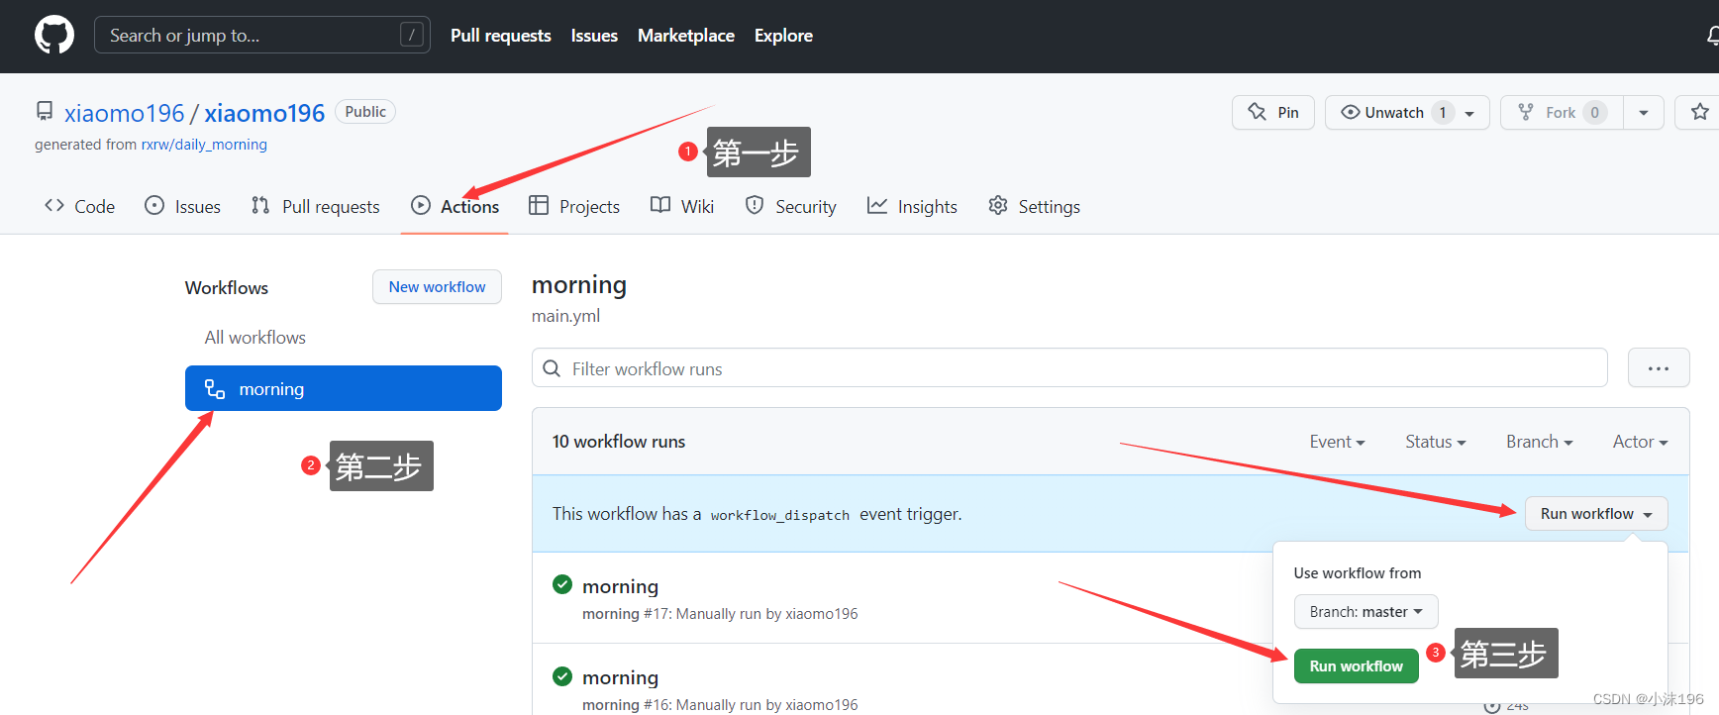Open the Branch: master selector
The width and height of the screenshot is (1719, 715).
(1365, 612)
